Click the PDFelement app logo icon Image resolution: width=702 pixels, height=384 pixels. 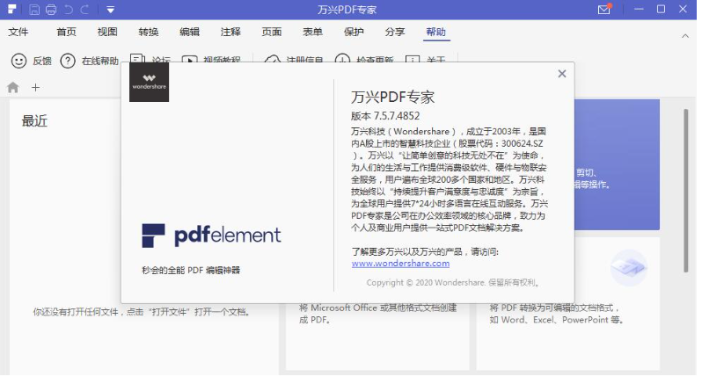[x=12, y=9]
